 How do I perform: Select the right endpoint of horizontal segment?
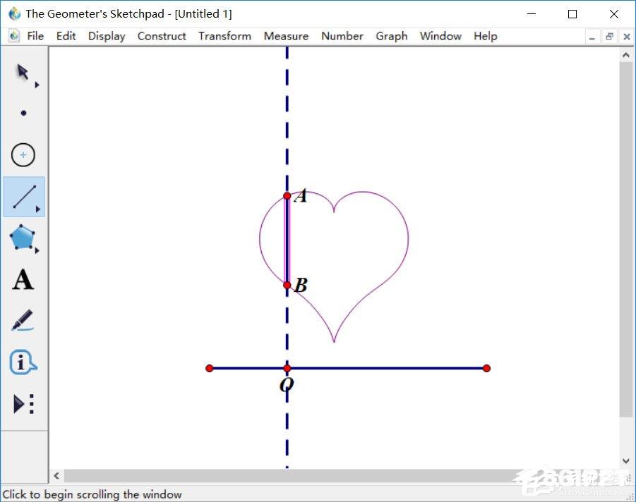[487, 368]
